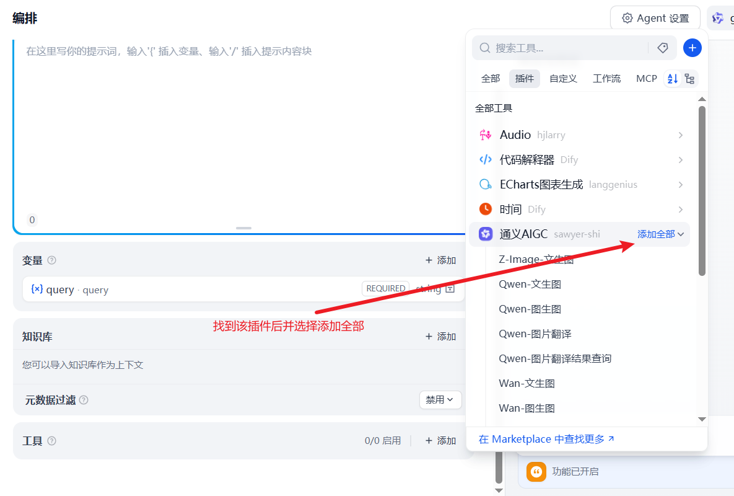
Task: Click the tool list vertical scrollbar thumb
Action: [x=702, y=190]
